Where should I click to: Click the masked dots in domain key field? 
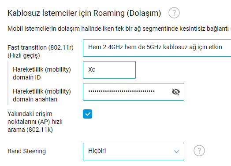pos(121,91)
